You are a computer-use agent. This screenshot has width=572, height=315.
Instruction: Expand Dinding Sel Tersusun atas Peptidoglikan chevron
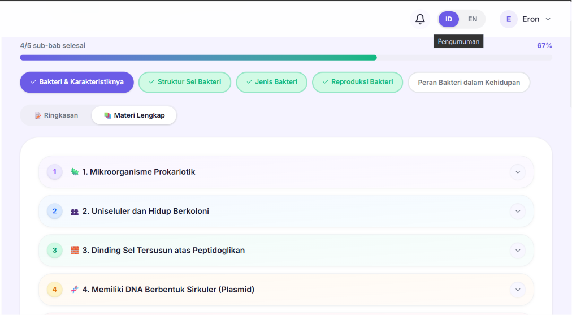pyautogui.click(x=518, y=251)
